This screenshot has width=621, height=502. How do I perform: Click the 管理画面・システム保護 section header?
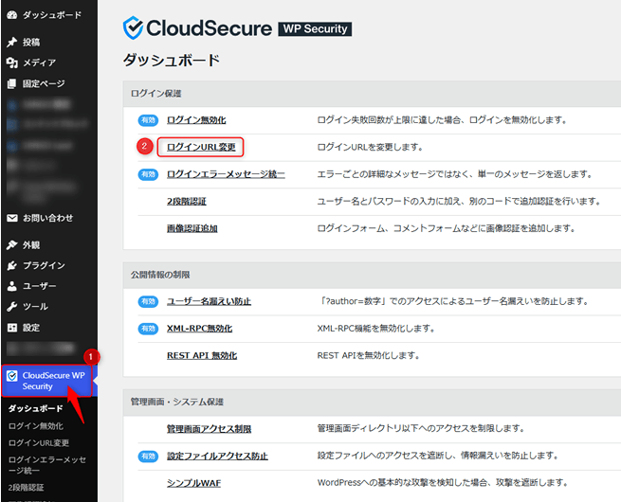click(177, 402)
